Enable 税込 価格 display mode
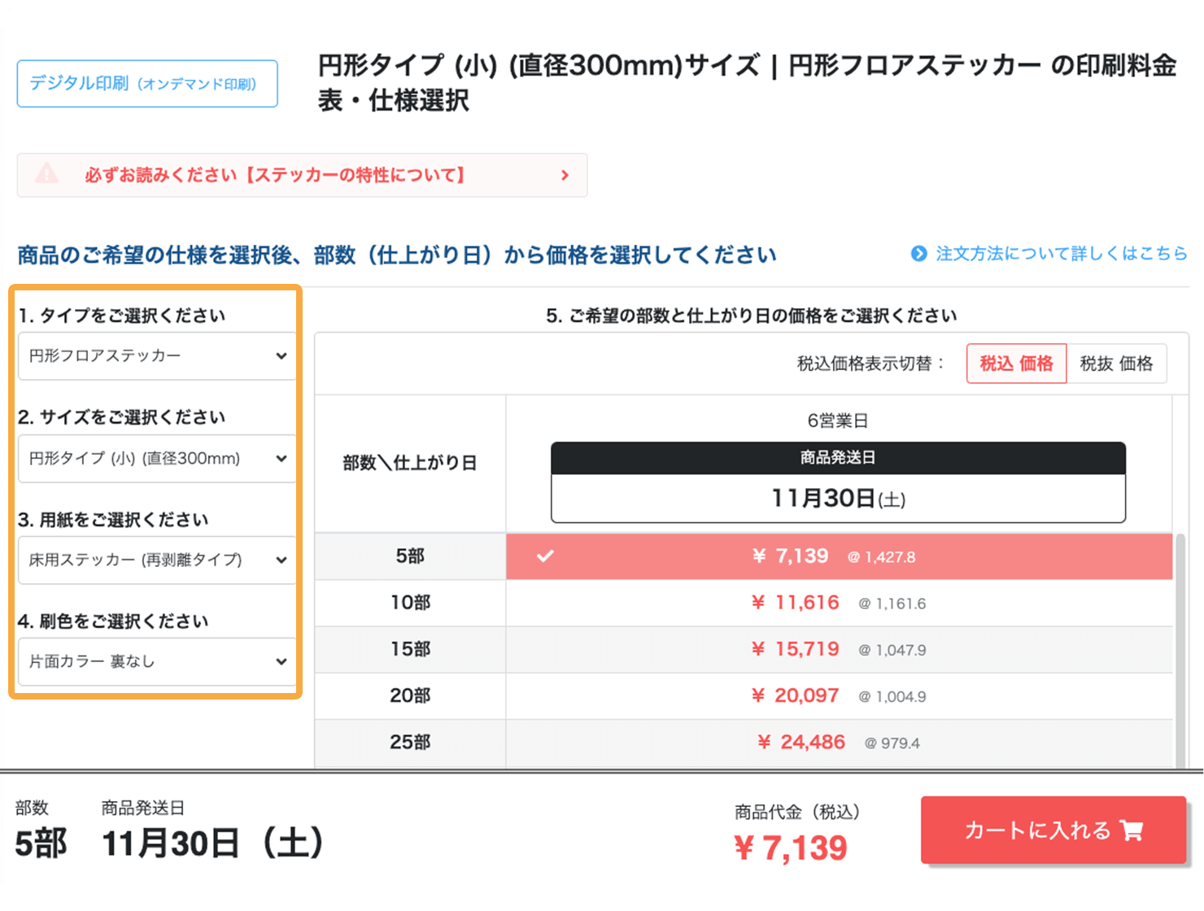Image resolution: width=1204 pixels, height=911 pixels. [x=1016, y=364]
